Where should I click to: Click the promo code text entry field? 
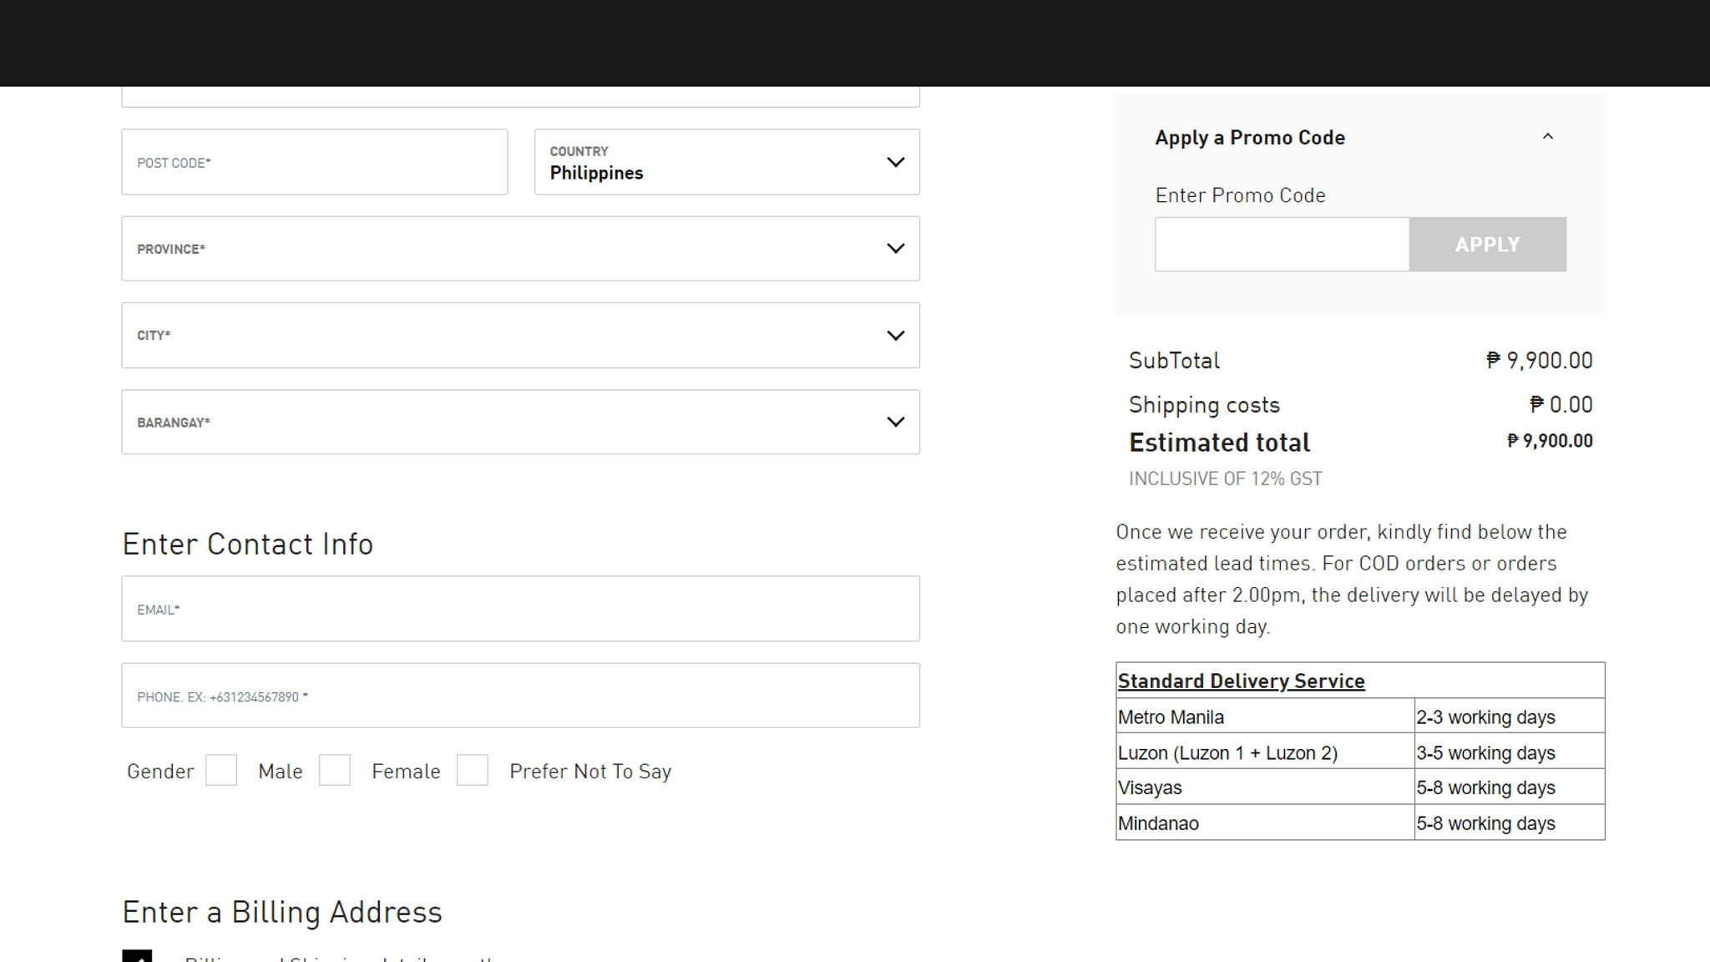point(1282,243)
